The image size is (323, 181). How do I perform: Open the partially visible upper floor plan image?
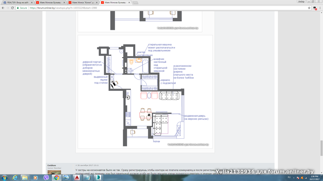[140, 21]
